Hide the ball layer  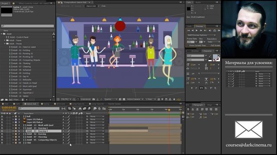pyautogui.click(x=2, y=117)
